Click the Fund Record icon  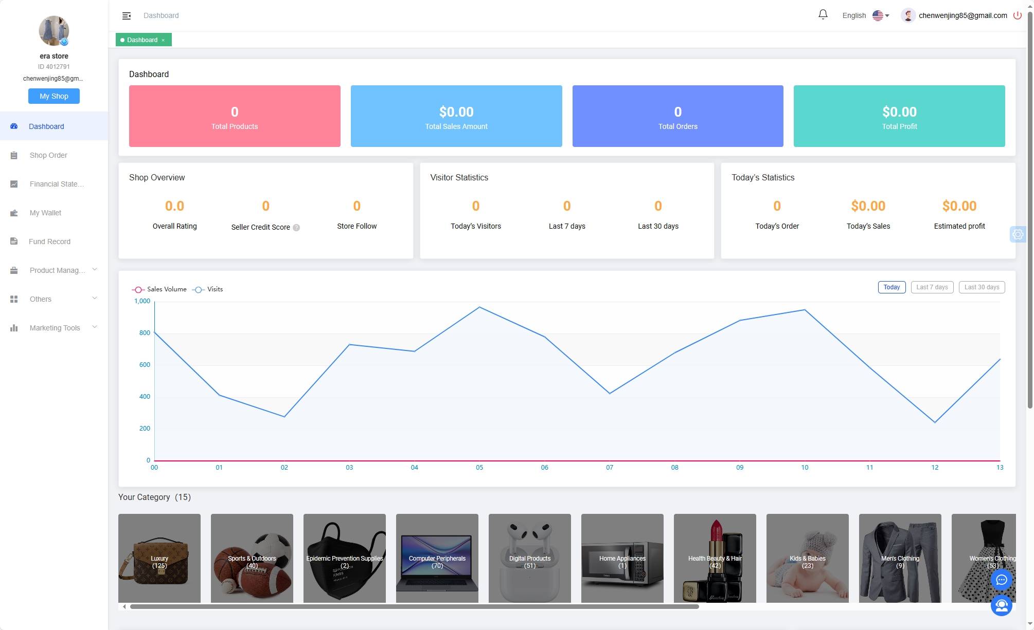(x=14, y=241)
